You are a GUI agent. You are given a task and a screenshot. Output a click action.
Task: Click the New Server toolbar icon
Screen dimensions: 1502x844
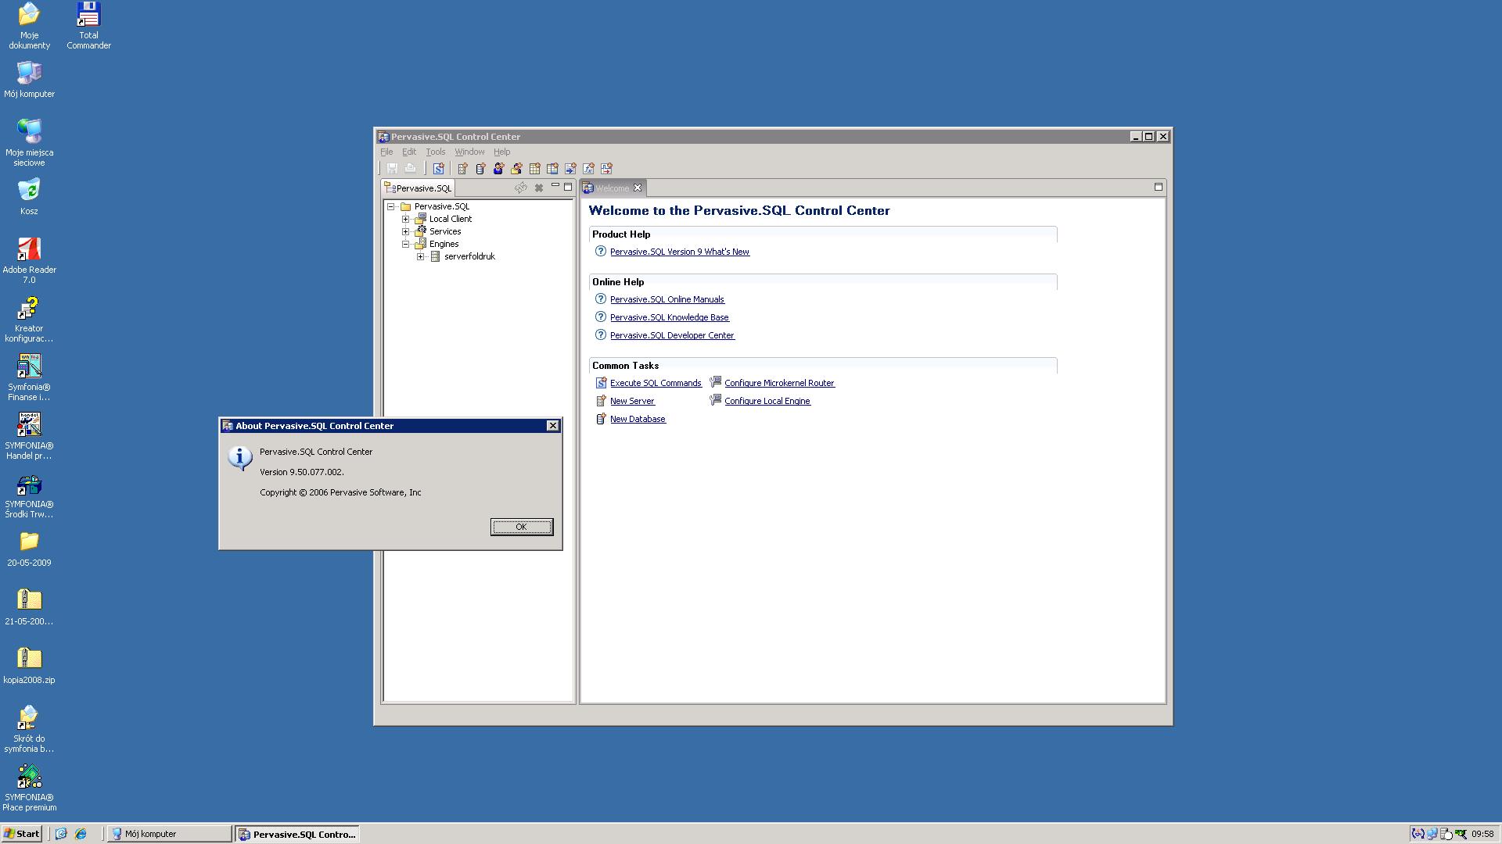pyautogui.click(x=462, y=168)
